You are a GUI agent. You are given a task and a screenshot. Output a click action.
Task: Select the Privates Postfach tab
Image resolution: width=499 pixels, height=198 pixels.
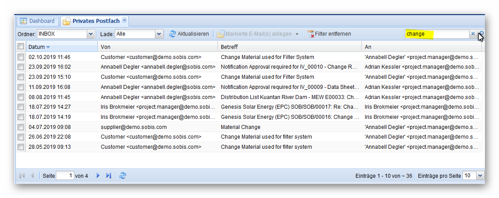click(x=93, y=21)
